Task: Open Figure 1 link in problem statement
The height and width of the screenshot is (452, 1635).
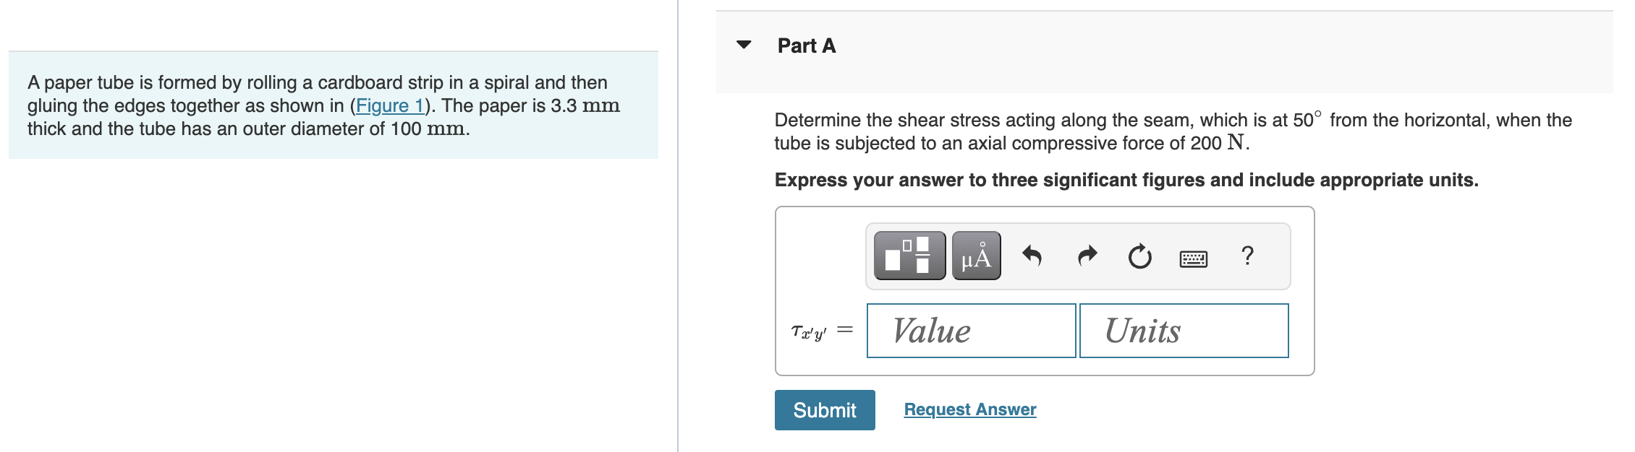Action: click(391, 105)
